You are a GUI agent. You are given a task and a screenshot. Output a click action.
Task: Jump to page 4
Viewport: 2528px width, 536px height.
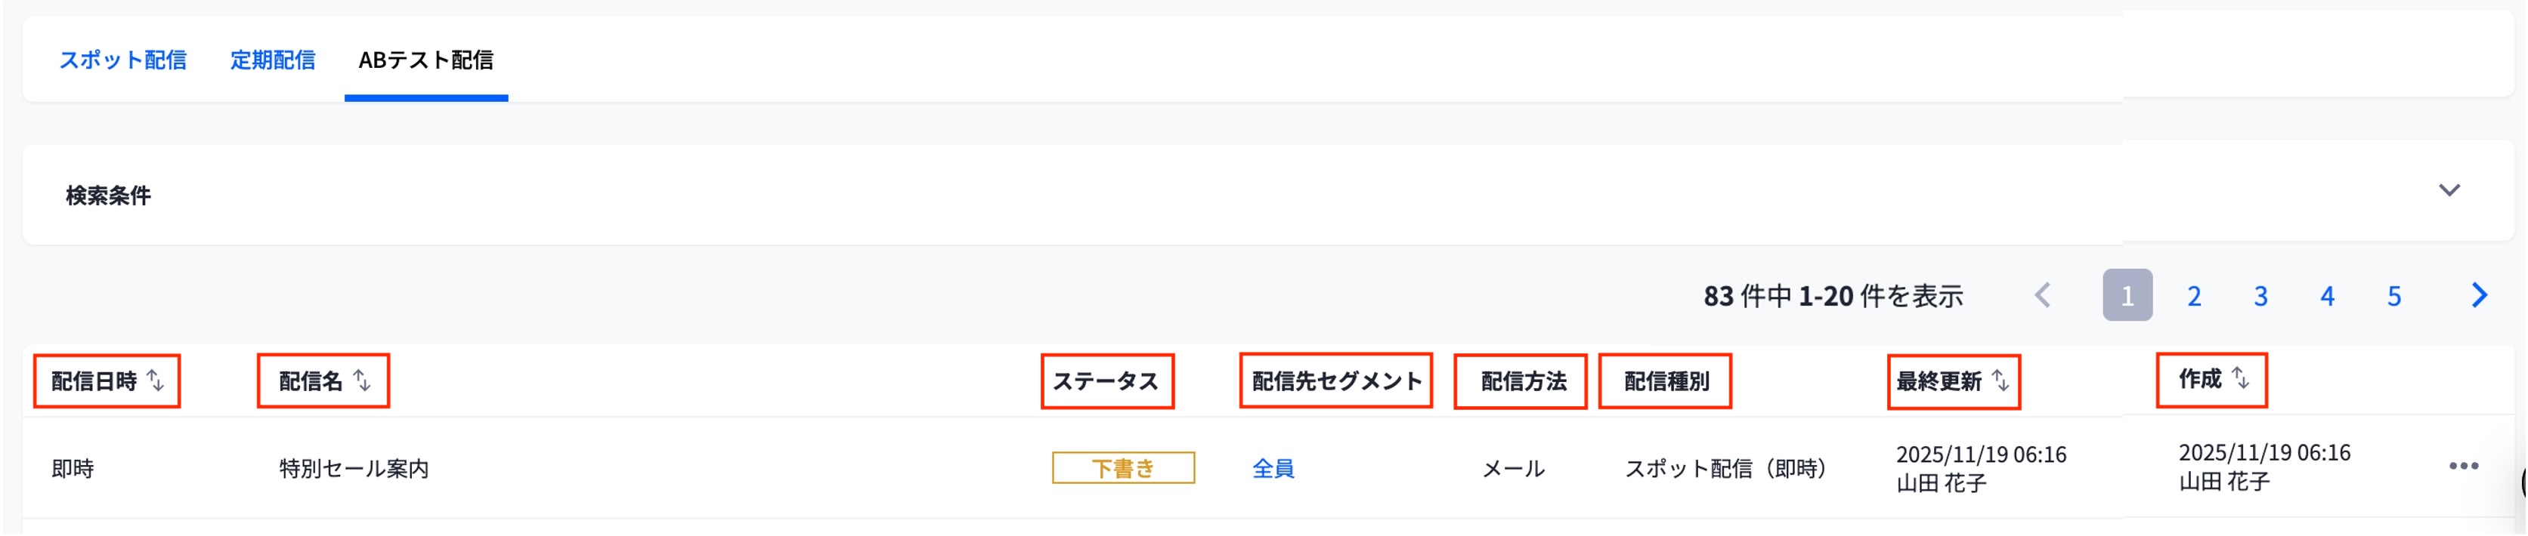point(2328,296)
